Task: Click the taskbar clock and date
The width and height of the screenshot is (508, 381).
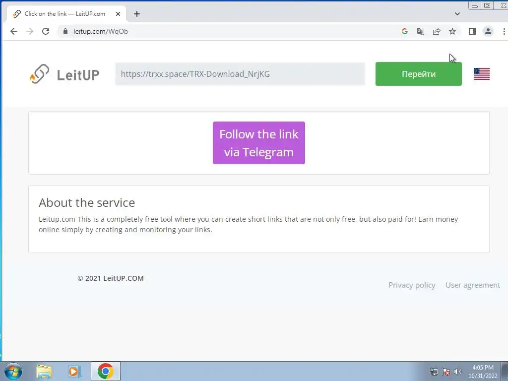Action: pyautogui.click(x=483, y=372)
